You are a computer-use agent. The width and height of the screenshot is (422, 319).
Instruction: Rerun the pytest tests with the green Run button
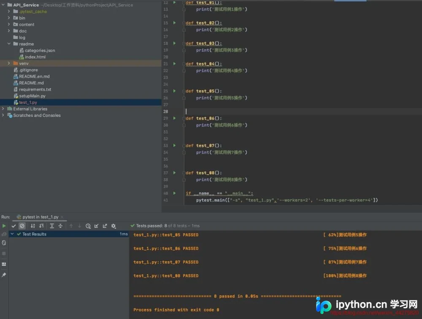pos(4,226)
